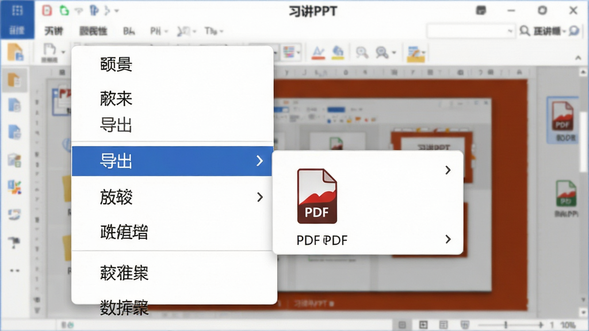The width and height of the screenshot is (589, 331).
Task: Click vertical scrollbar up arrow
Action: [x=583, y=71]
